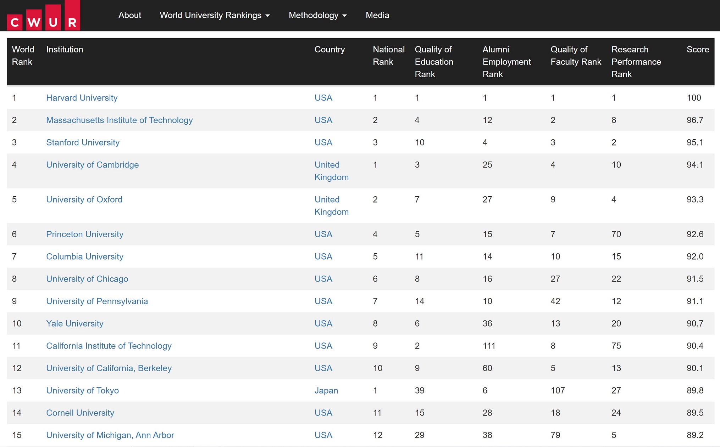
Task: Open Harvard University link
Action: (x=82, y=98)
